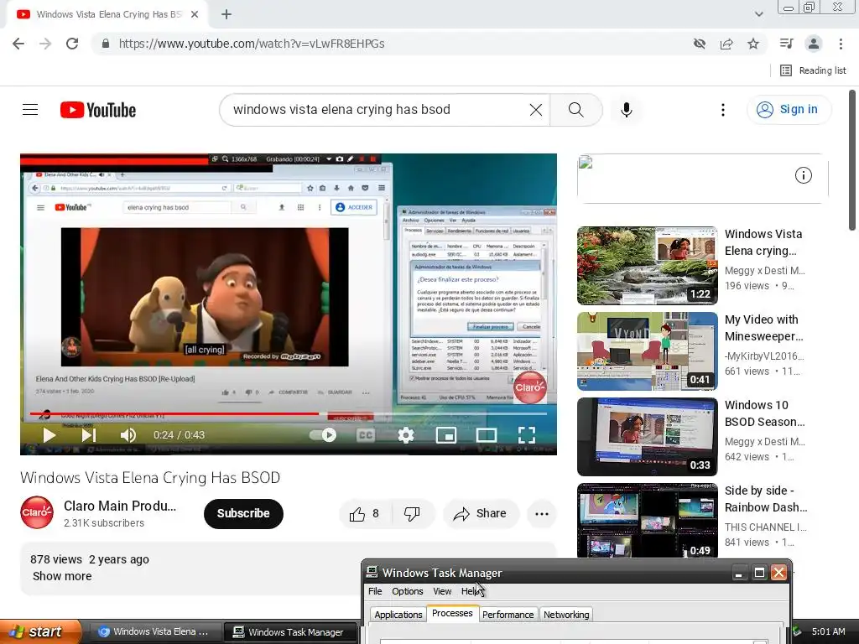The width and height of the screenshot is (859, 644).
Task: Click the address bar lock icon
Action: pos(106,44)
